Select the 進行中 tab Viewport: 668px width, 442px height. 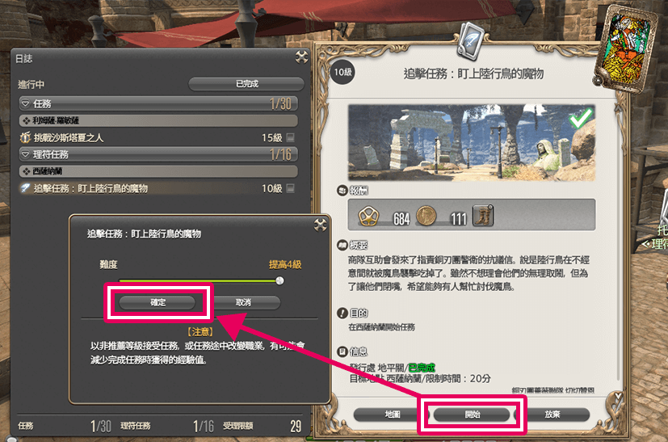[x=32, y=84]
